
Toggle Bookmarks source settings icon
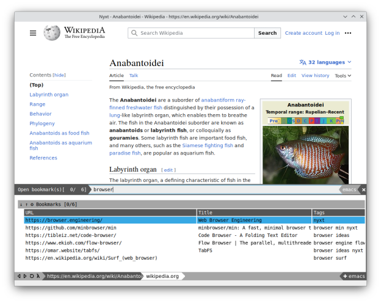[x=32, y=205]
